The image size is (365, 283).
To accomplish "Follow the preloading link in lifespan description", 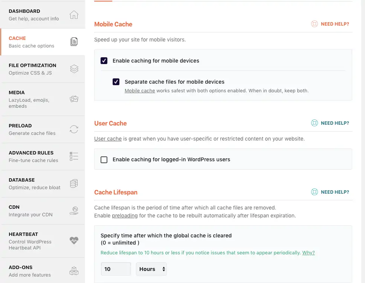I will tap(125, 216).
